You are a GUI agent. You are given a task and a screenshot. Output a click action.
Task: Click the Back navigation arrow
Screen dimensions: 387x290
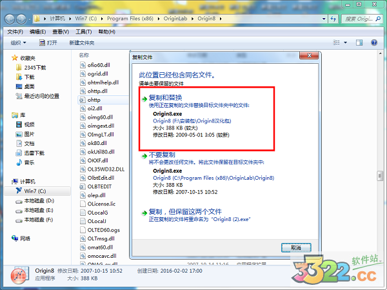coord(10,19)
